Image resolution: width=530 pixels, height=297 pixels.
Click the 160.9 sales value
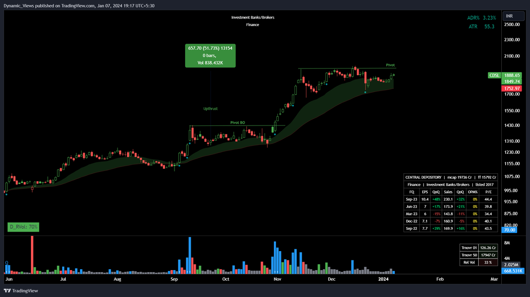[448, 222]
